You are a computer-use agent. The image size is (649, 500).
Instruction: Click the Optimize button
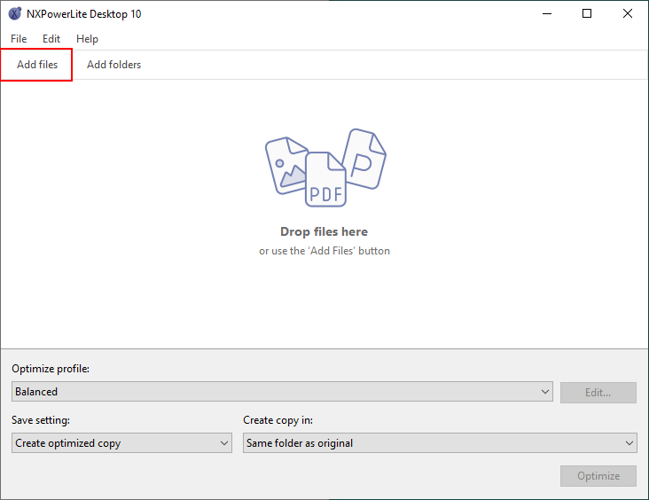click(598, 476)
